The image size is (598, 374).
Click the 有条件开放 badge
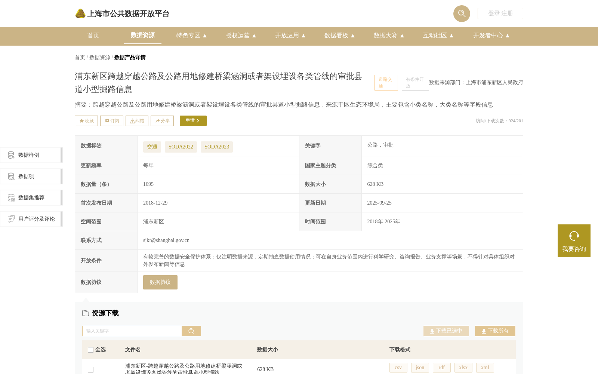click(415, 83)
